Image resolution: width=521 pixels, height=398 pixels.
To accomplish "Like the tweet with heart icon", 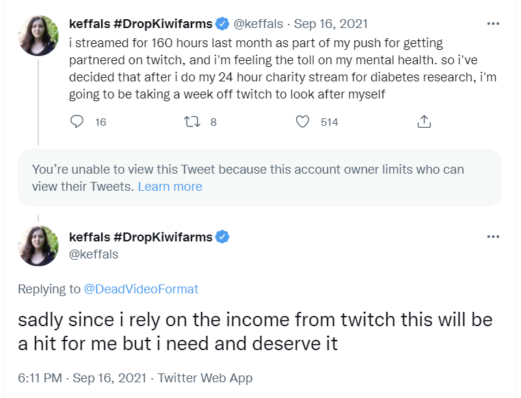I will coord(302,122).
